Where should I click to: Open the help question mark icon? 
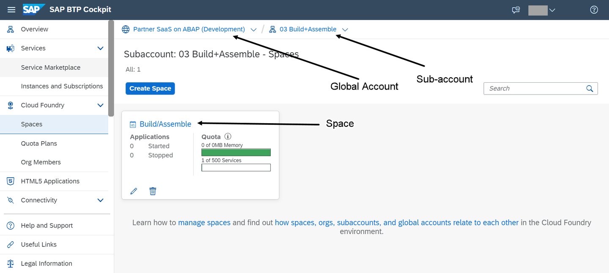tap(594, 10)
